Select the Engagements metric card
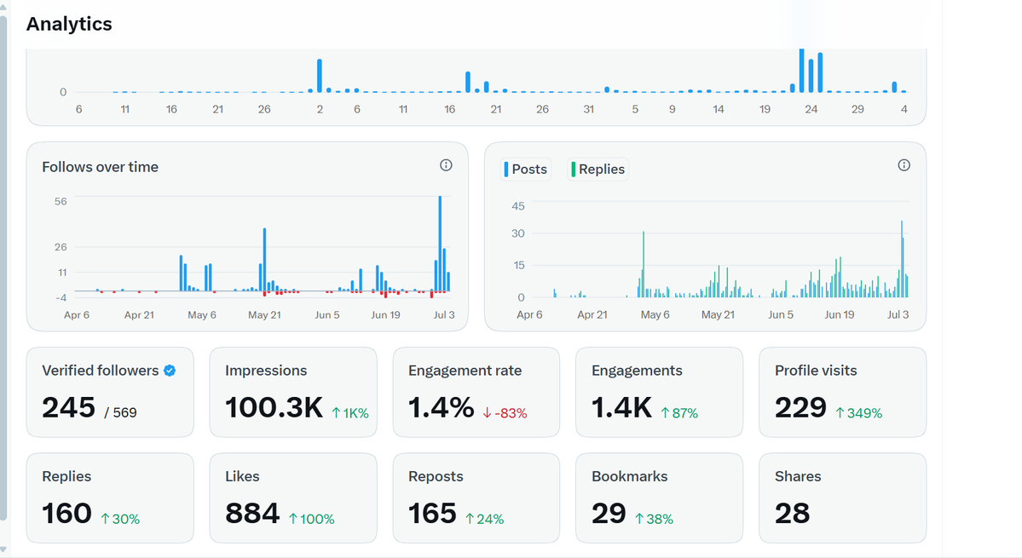Viewport: 1022px width, 558px height. [x=660, y=392]
